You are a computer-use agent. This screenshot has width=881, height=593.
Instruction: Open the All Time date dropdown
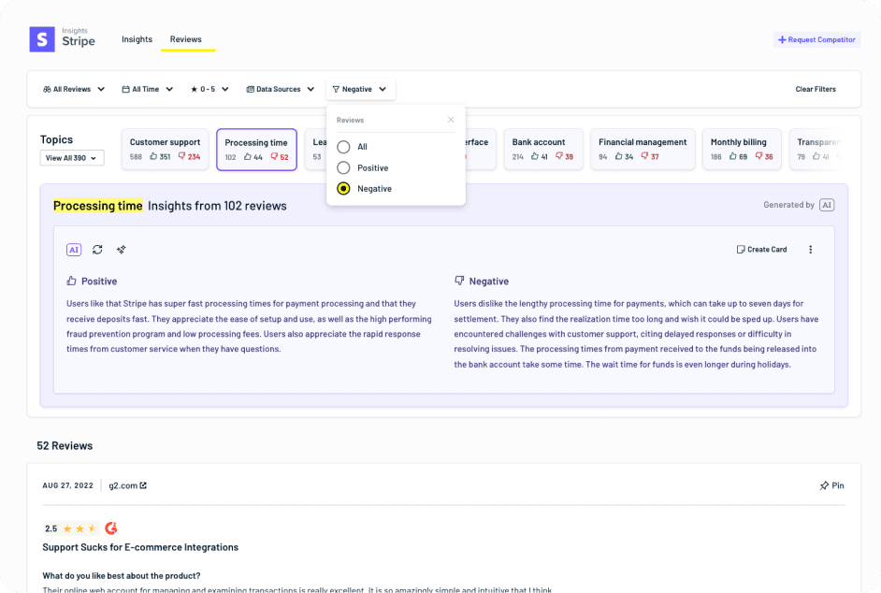tap(148, 90)
